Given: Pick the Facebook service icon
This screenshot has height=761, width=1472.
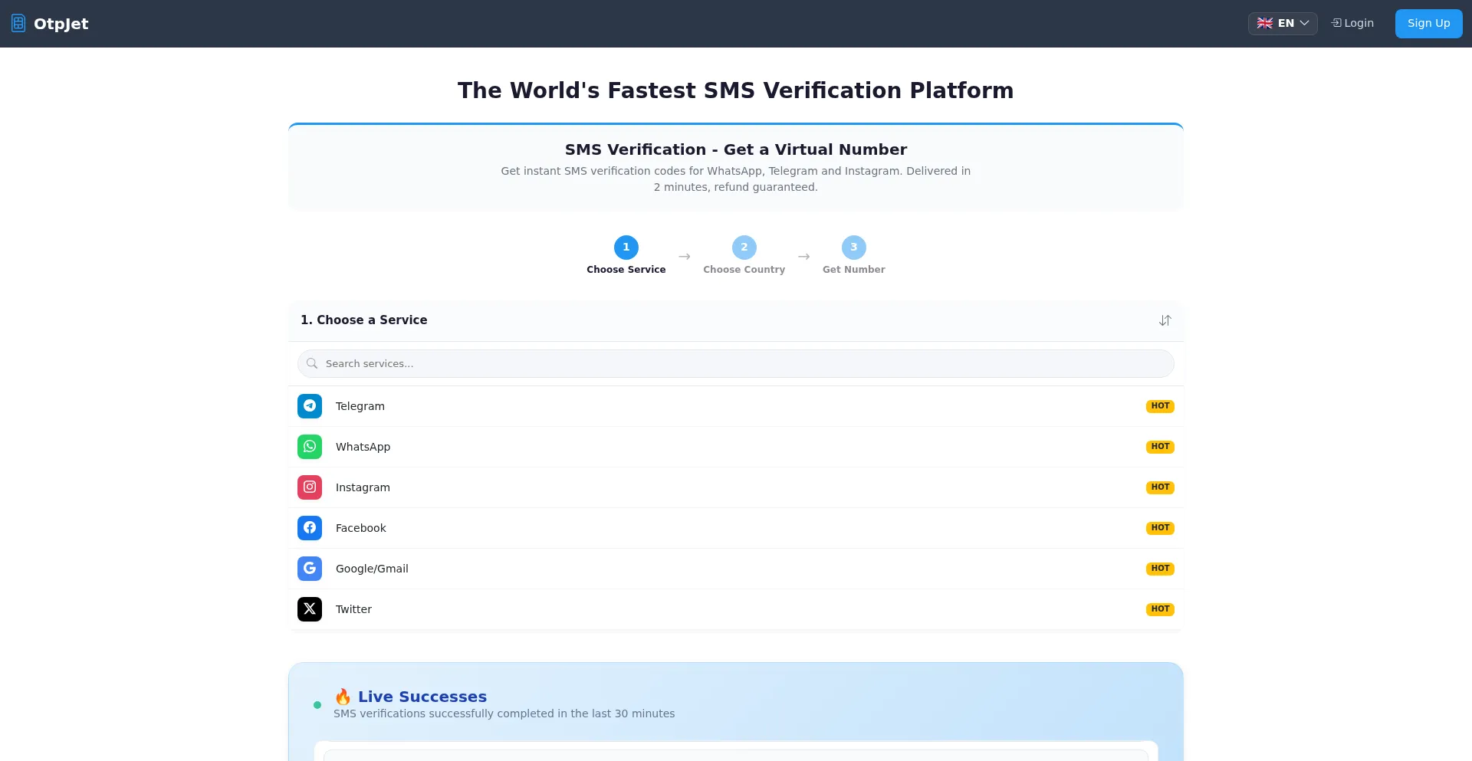Looking at the screenshot, I should point(310,528).
